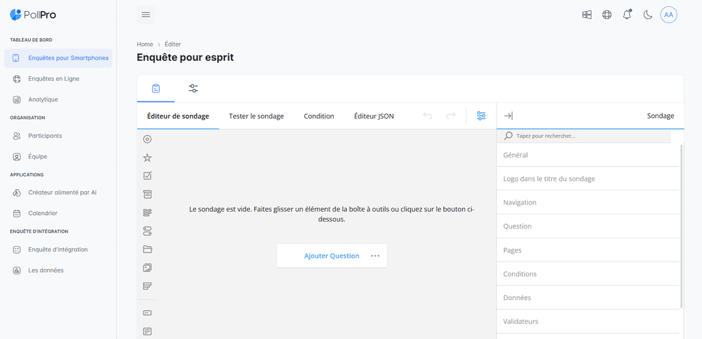Toggle dark mode with moon icon
This screenshot has width=702, height=339.
click(647, 14)
